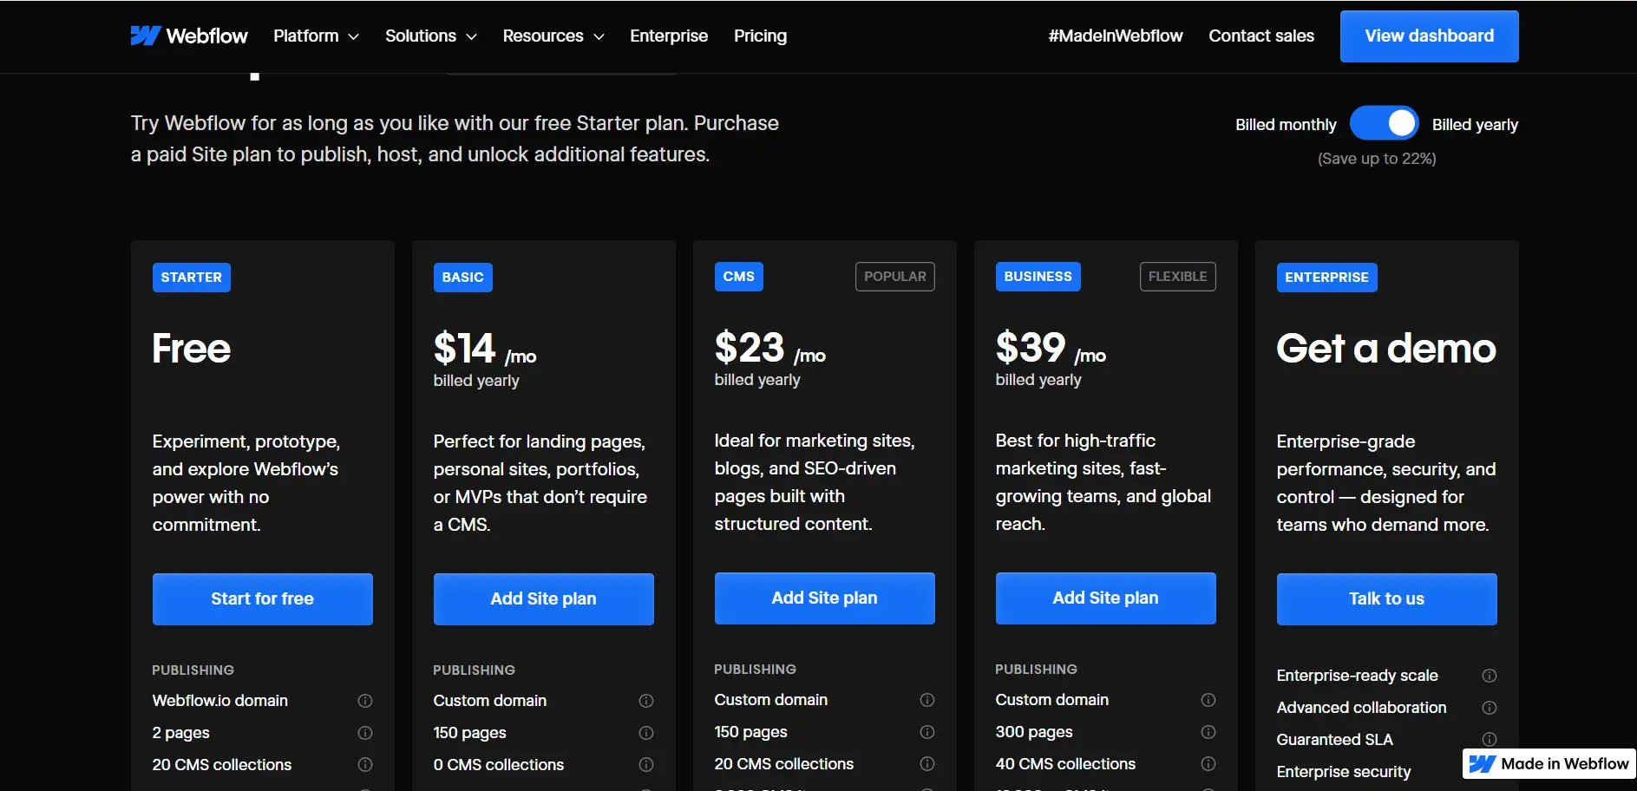
Task: Select the Billed monthly label
Action: click(1286, 125)
